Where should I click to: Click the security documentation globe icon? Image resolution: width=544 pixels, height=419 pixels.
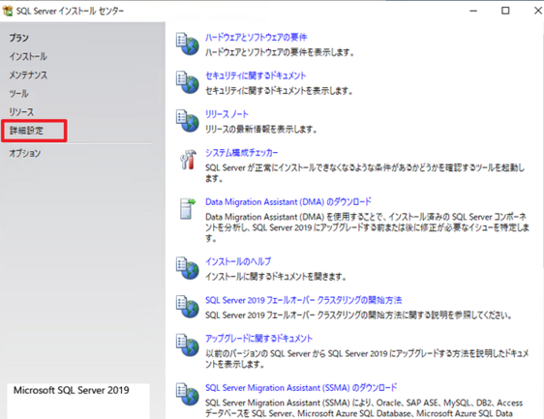tap(188, 82)
